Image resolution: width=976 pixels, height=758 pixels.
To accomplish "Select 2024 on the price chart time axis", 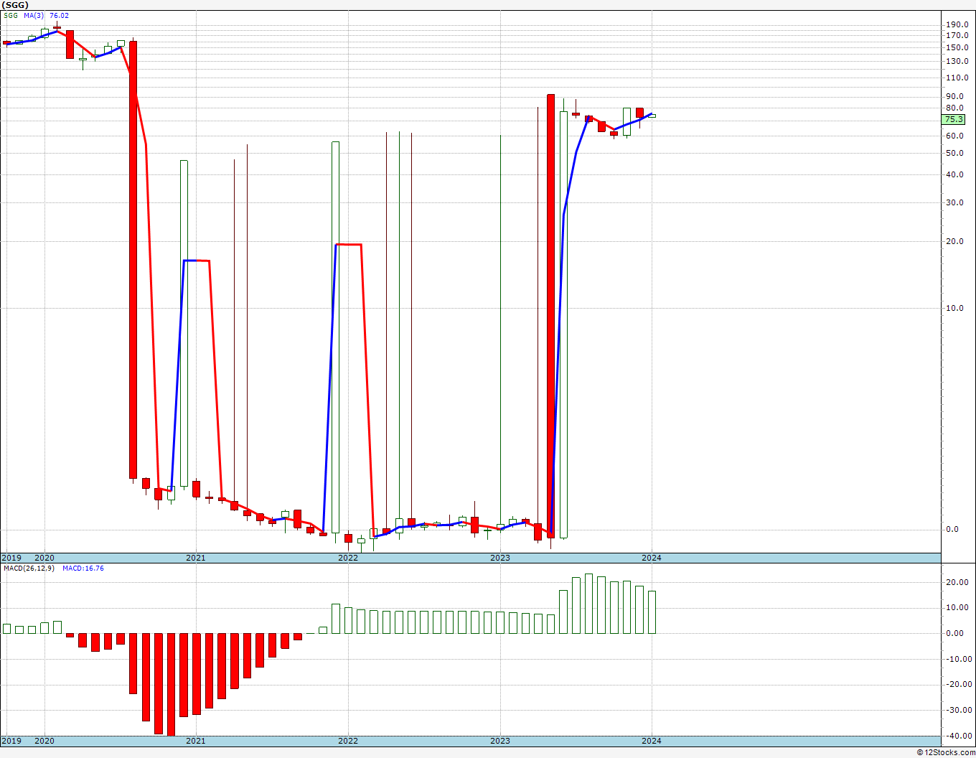I will [652, 558].
